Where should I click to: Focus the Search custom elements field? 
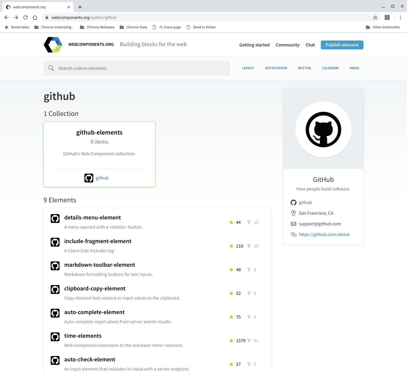point(137,68)
